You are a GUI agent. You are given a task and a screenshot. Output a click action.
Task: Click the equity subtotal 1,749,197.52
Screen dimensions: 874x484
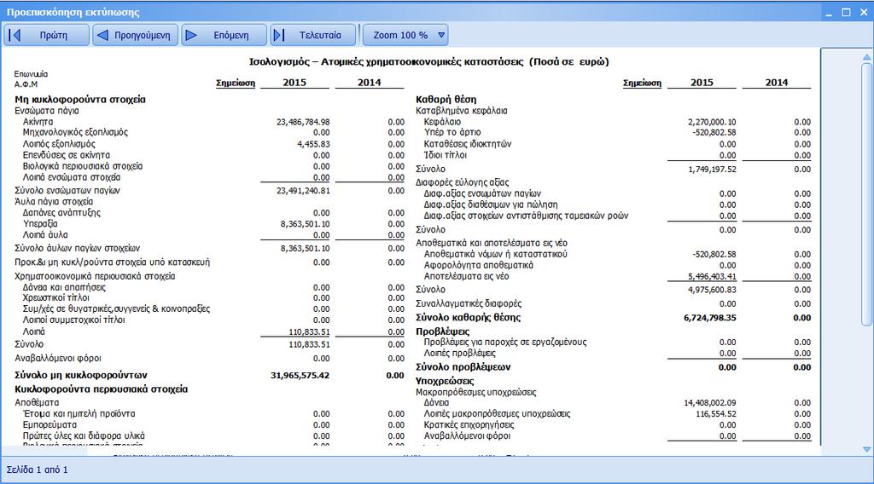tap(712, 169)
